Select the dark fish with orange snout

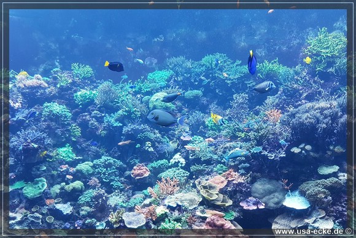[171, 98]
